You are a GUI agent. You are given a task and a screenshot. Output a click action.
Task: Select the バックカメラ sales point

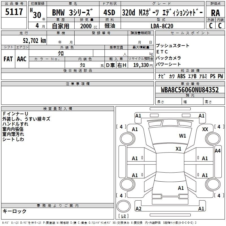click(x=168, y=58)
